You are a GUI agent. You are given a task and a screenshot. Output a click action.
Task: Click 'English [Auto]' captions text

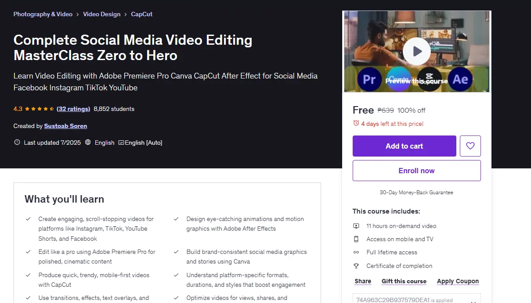[144, 143]
